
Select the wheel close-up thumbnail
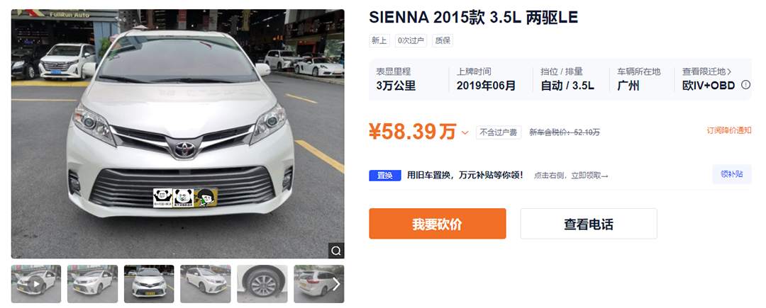click(262, 284)
